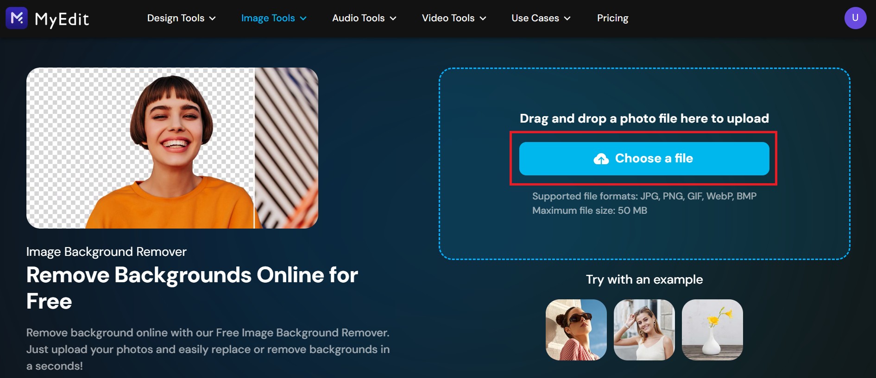Image resolution: width=876 pixels, height=378 pixels.
Task: Click the cloud upload icon
Action: (x=601, y=159)
